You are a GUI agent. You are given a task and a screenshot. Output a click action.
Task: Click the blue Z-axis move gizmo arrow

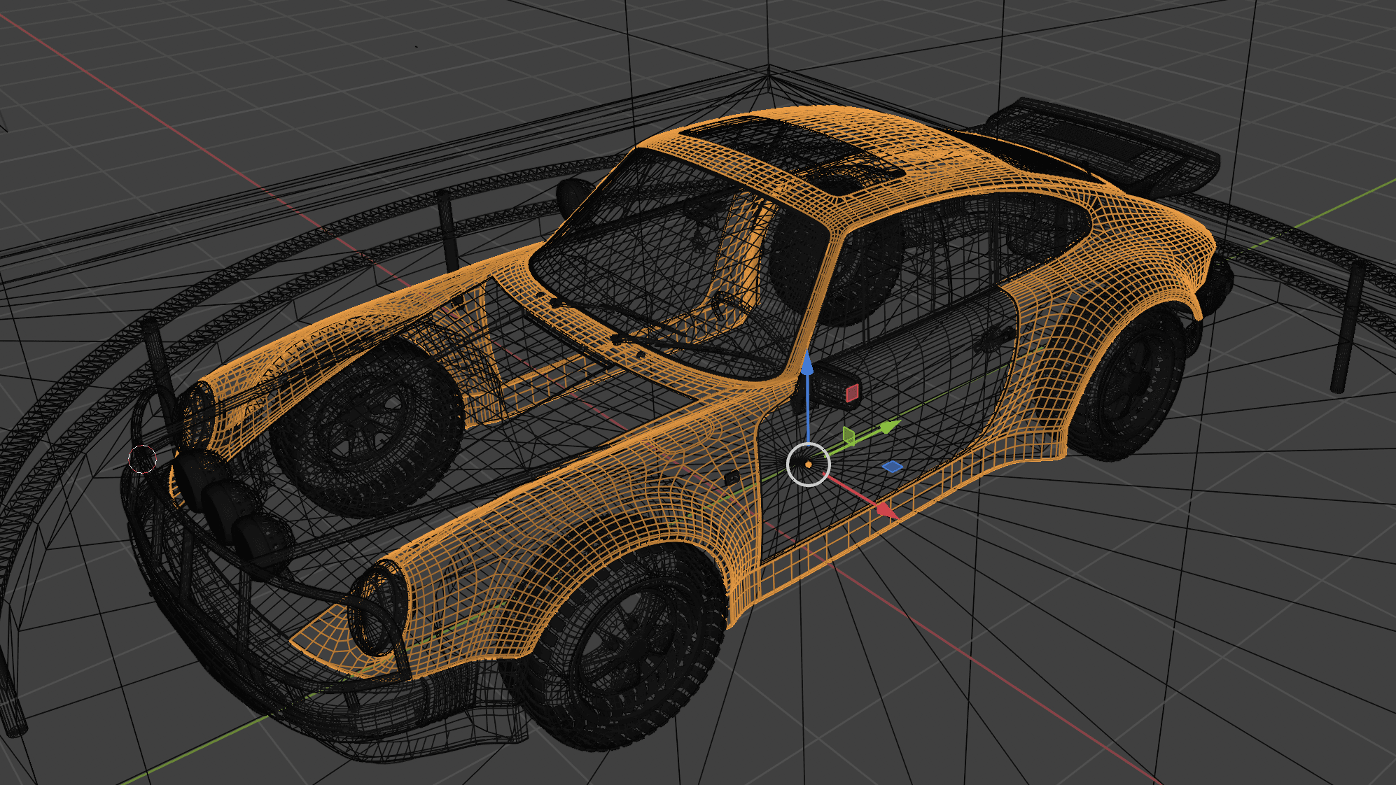[x=807, y=363]
